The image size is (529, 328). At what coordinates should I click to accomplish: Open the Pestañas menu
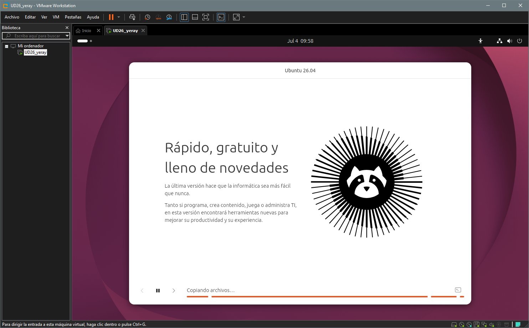(x=73, y=17)
